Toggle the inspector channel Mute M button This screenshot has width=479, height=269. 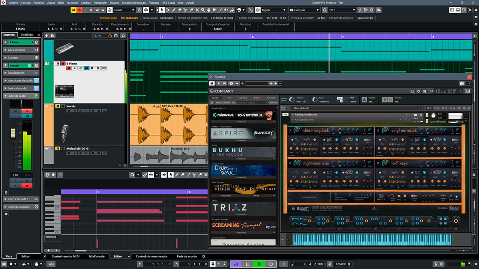tap(16, 111)
